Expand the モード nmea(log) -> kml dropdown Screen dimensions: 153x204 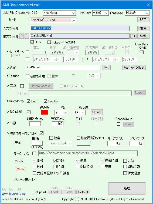[x=53, y=20]
